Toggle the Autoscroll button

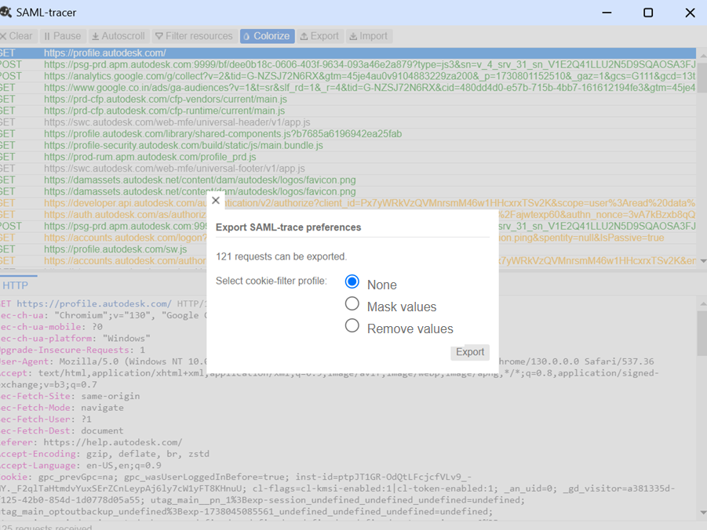(x=118, y=36)
